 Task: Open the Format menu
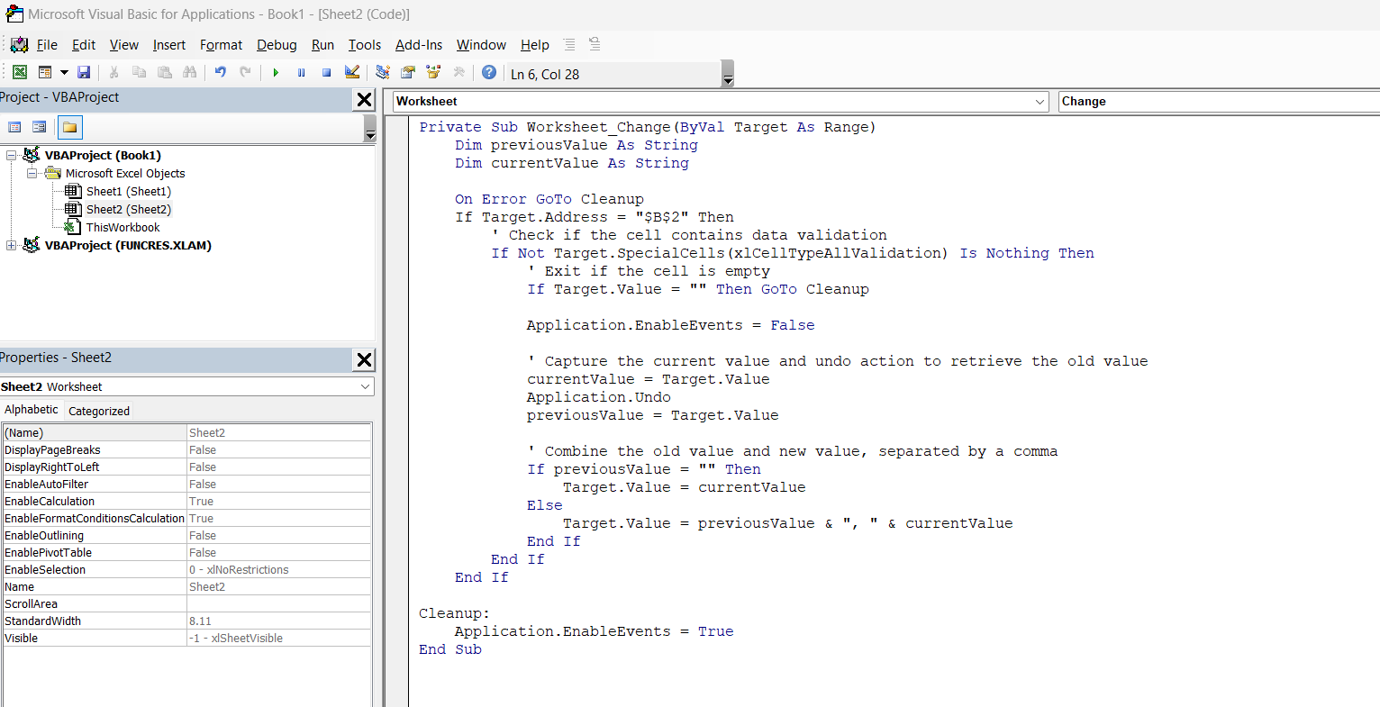pyautogui.click(x=222, y=45)
